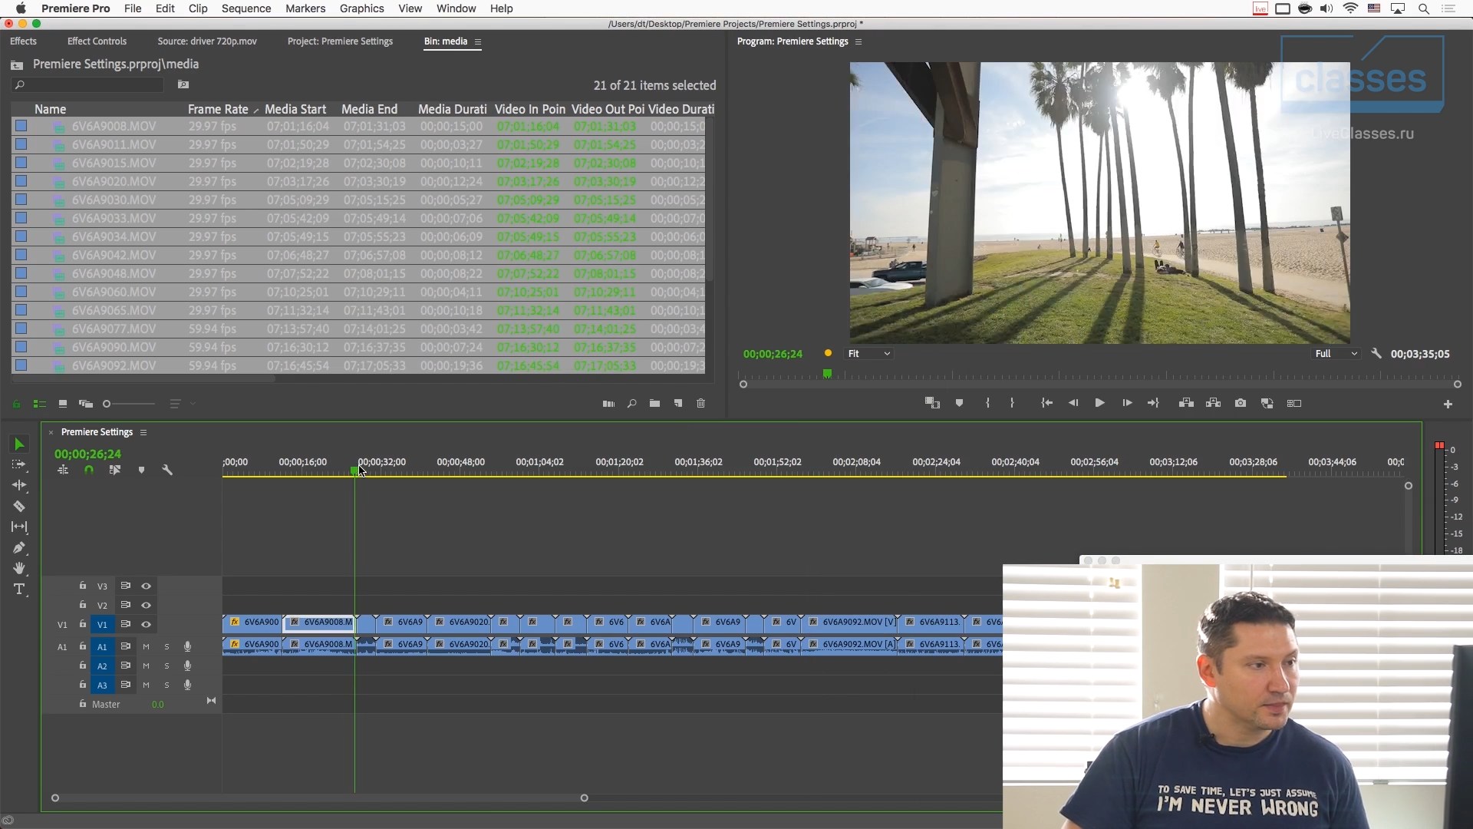Click the trash icon in media bin
Image resolution: width=1473 pixels, height=829 pixels.
coord(700,404)
